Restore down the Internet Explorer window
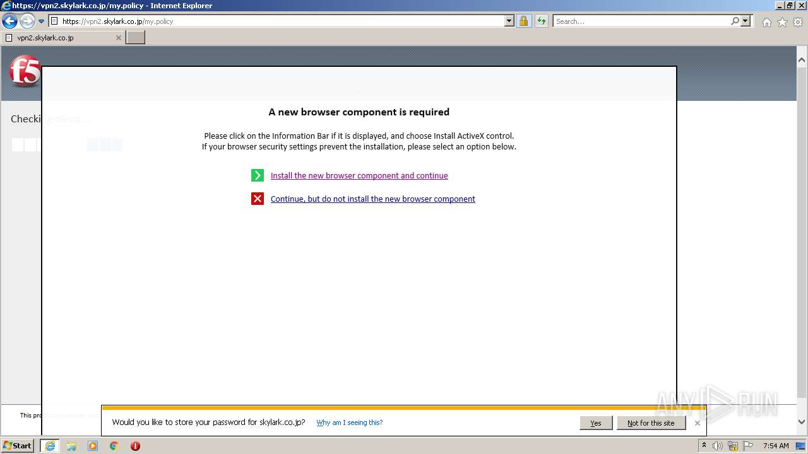Image resolution: width=808 pixels, height=454 pixels. tap(790, 5)
